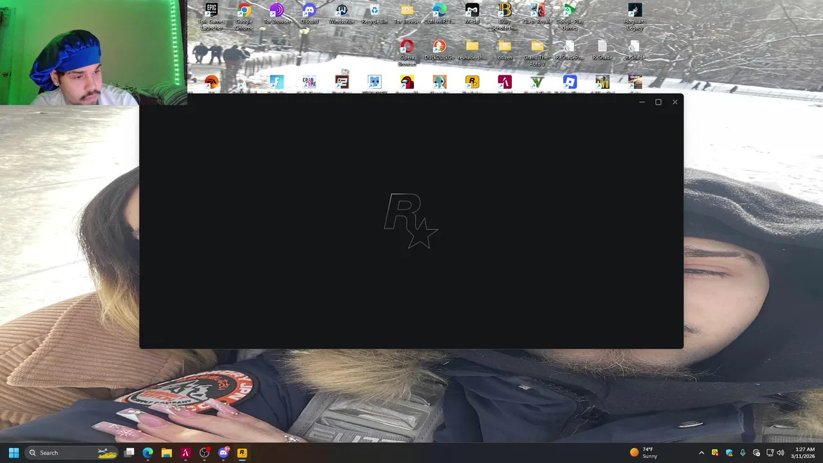Select the DuckDuckGo desktop icon
This screenshot has height=463, width=823.
point(439,50)
